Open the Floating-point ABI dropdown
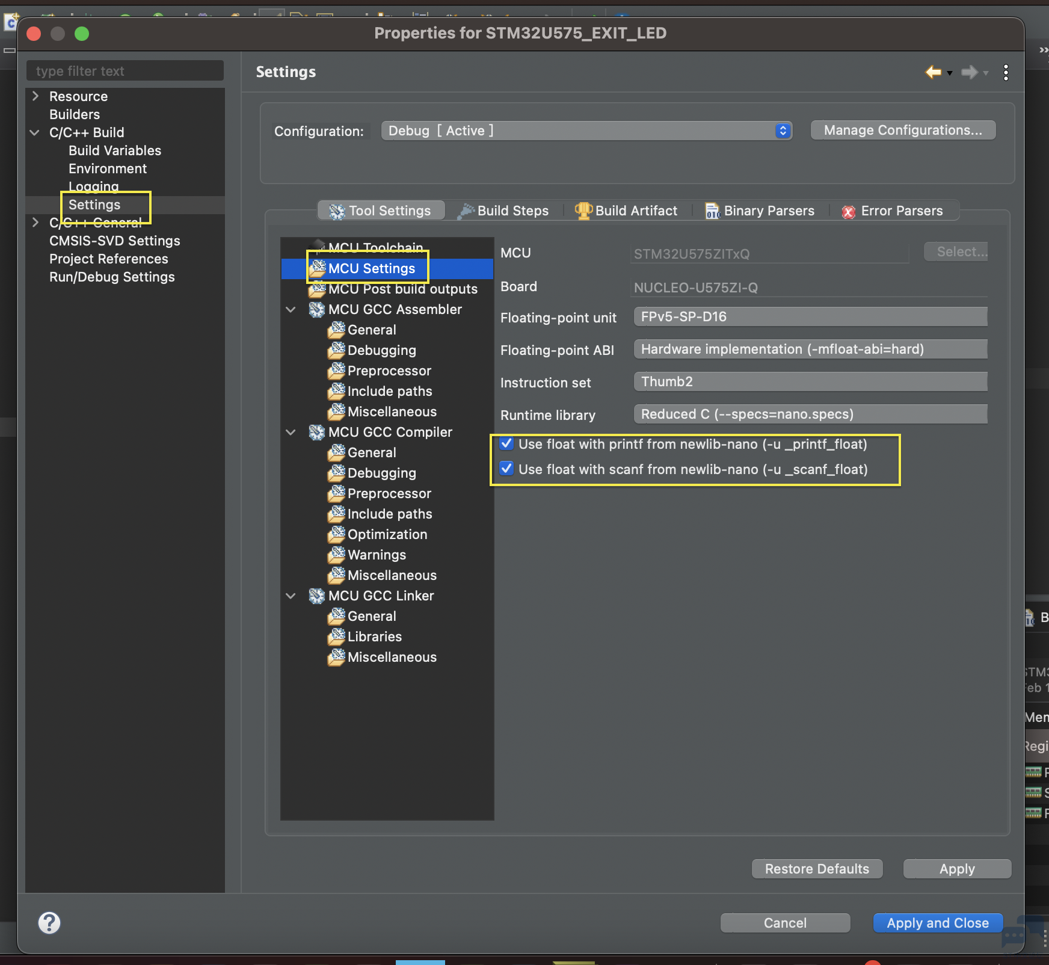This screenshot has width=1049, height=965. (x=810, y=349)
